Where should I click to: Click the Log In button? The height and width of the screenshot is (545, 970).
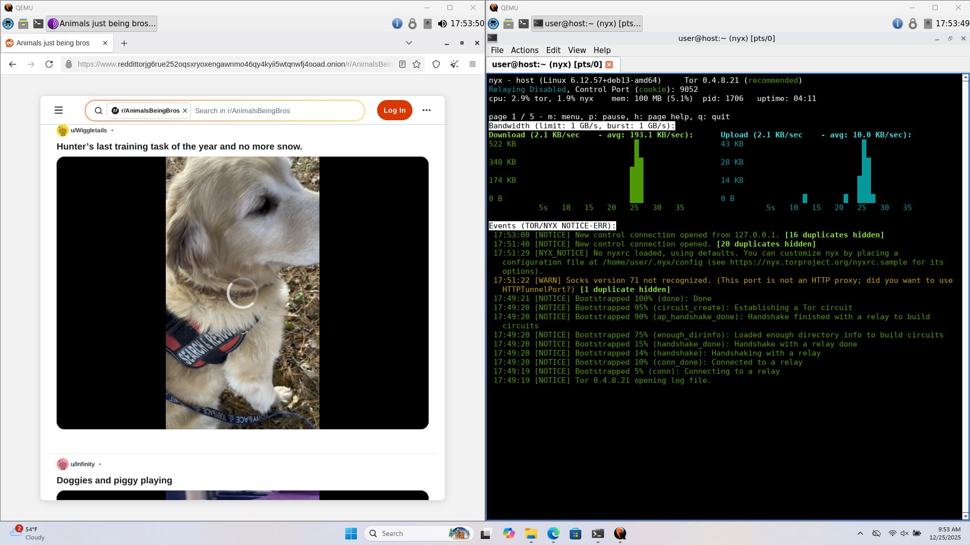click(394, 110)
